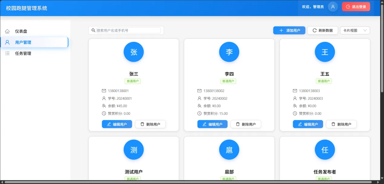Image resolution: width=384 pixels, height=184 pixels.
Task: Click the balance icon on 李四's card
Action: point(199,106)
